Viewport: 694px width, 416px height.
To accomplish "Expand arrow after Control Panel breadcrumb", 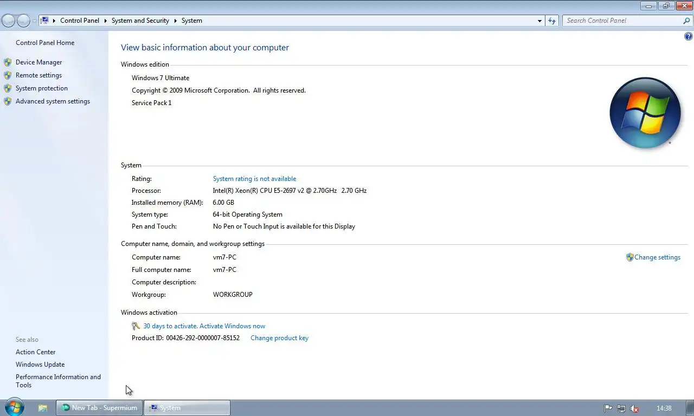I will (x=105, y=21).
